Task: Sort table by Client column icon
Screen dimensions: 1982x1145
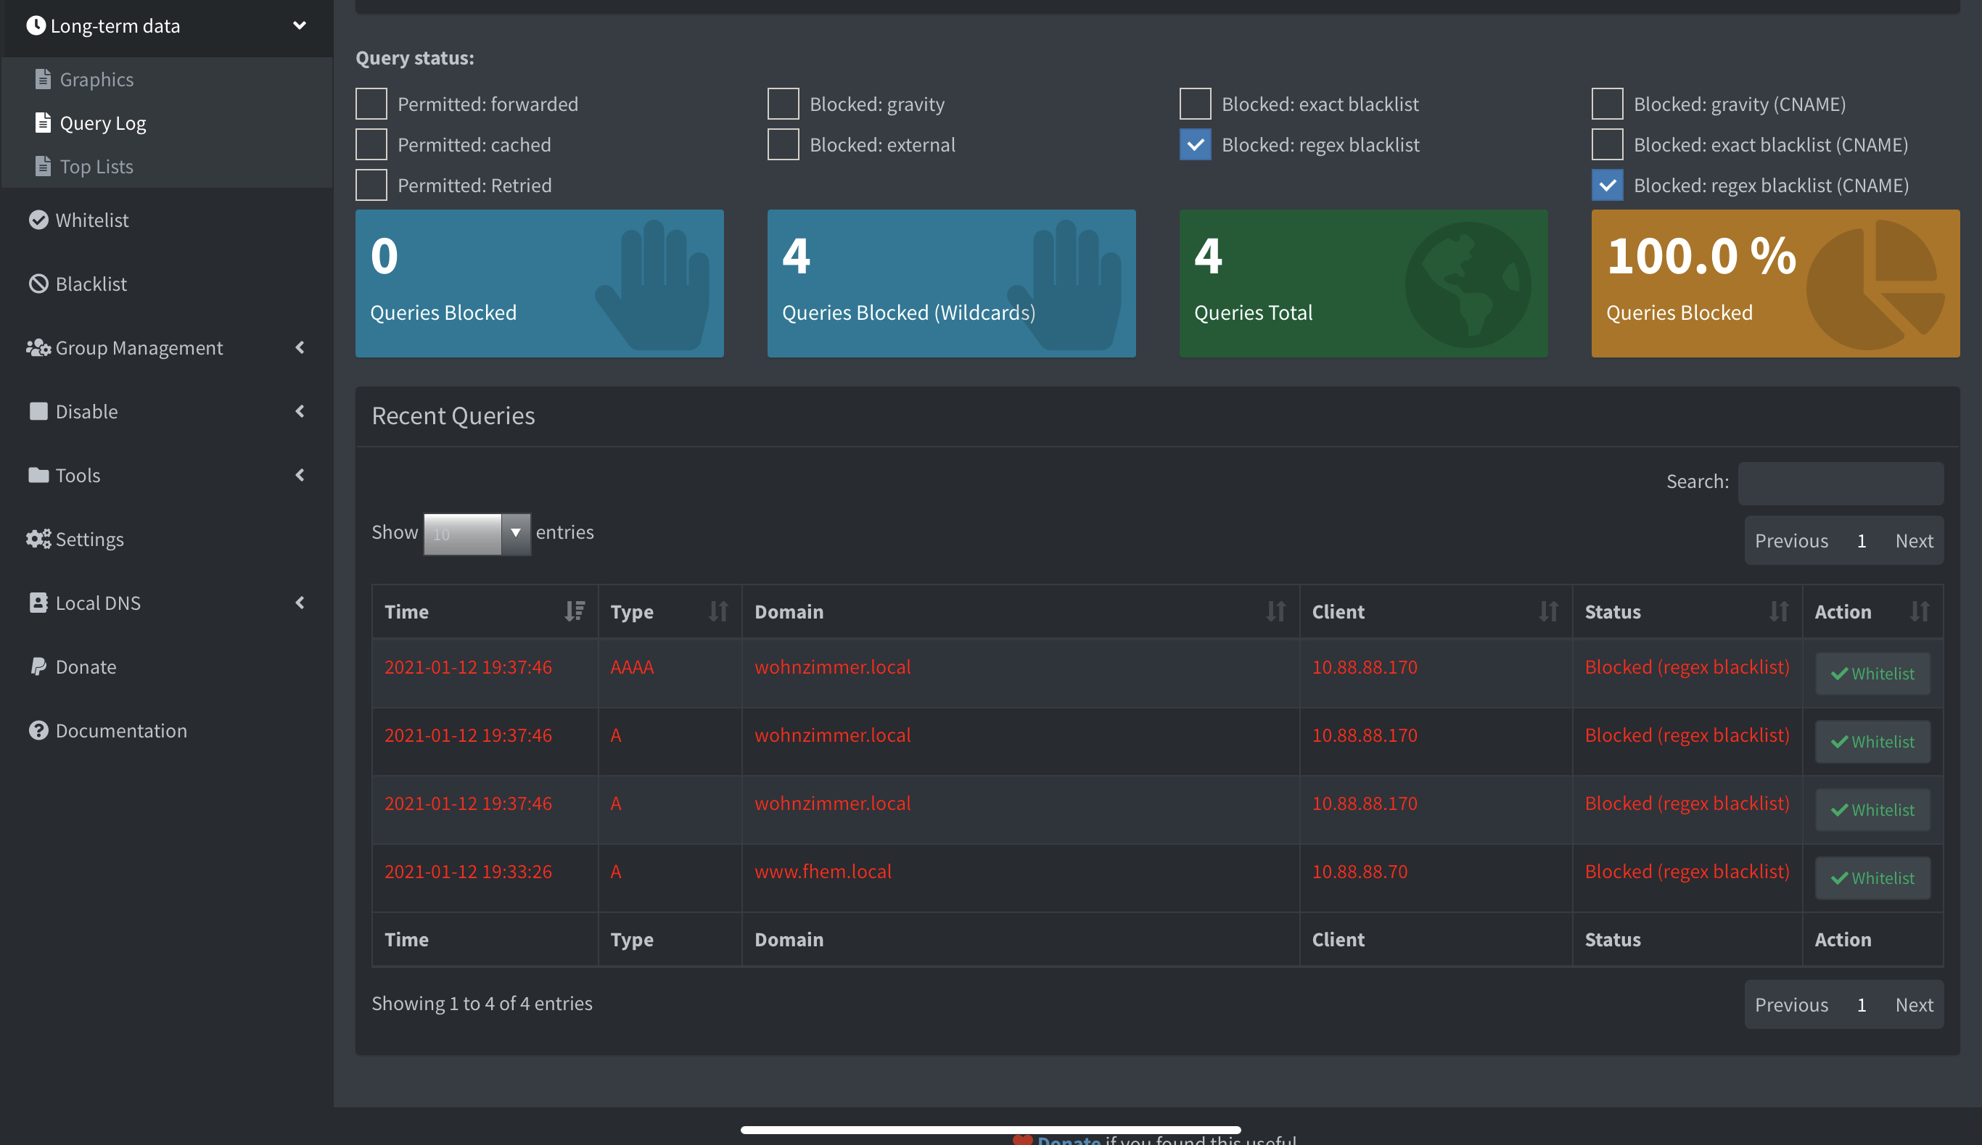Action: [1548, 611]
